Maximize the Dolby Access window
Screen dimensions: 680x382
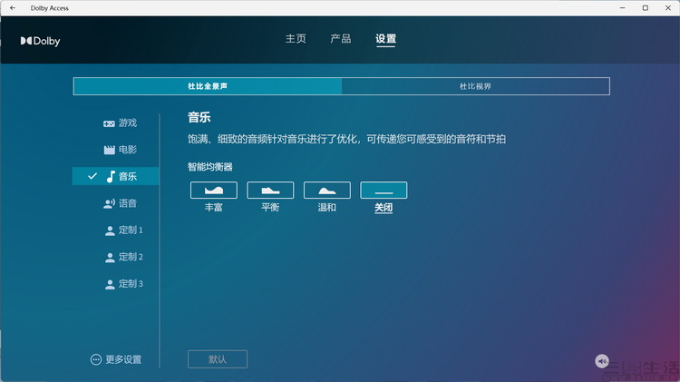point(646,8)
